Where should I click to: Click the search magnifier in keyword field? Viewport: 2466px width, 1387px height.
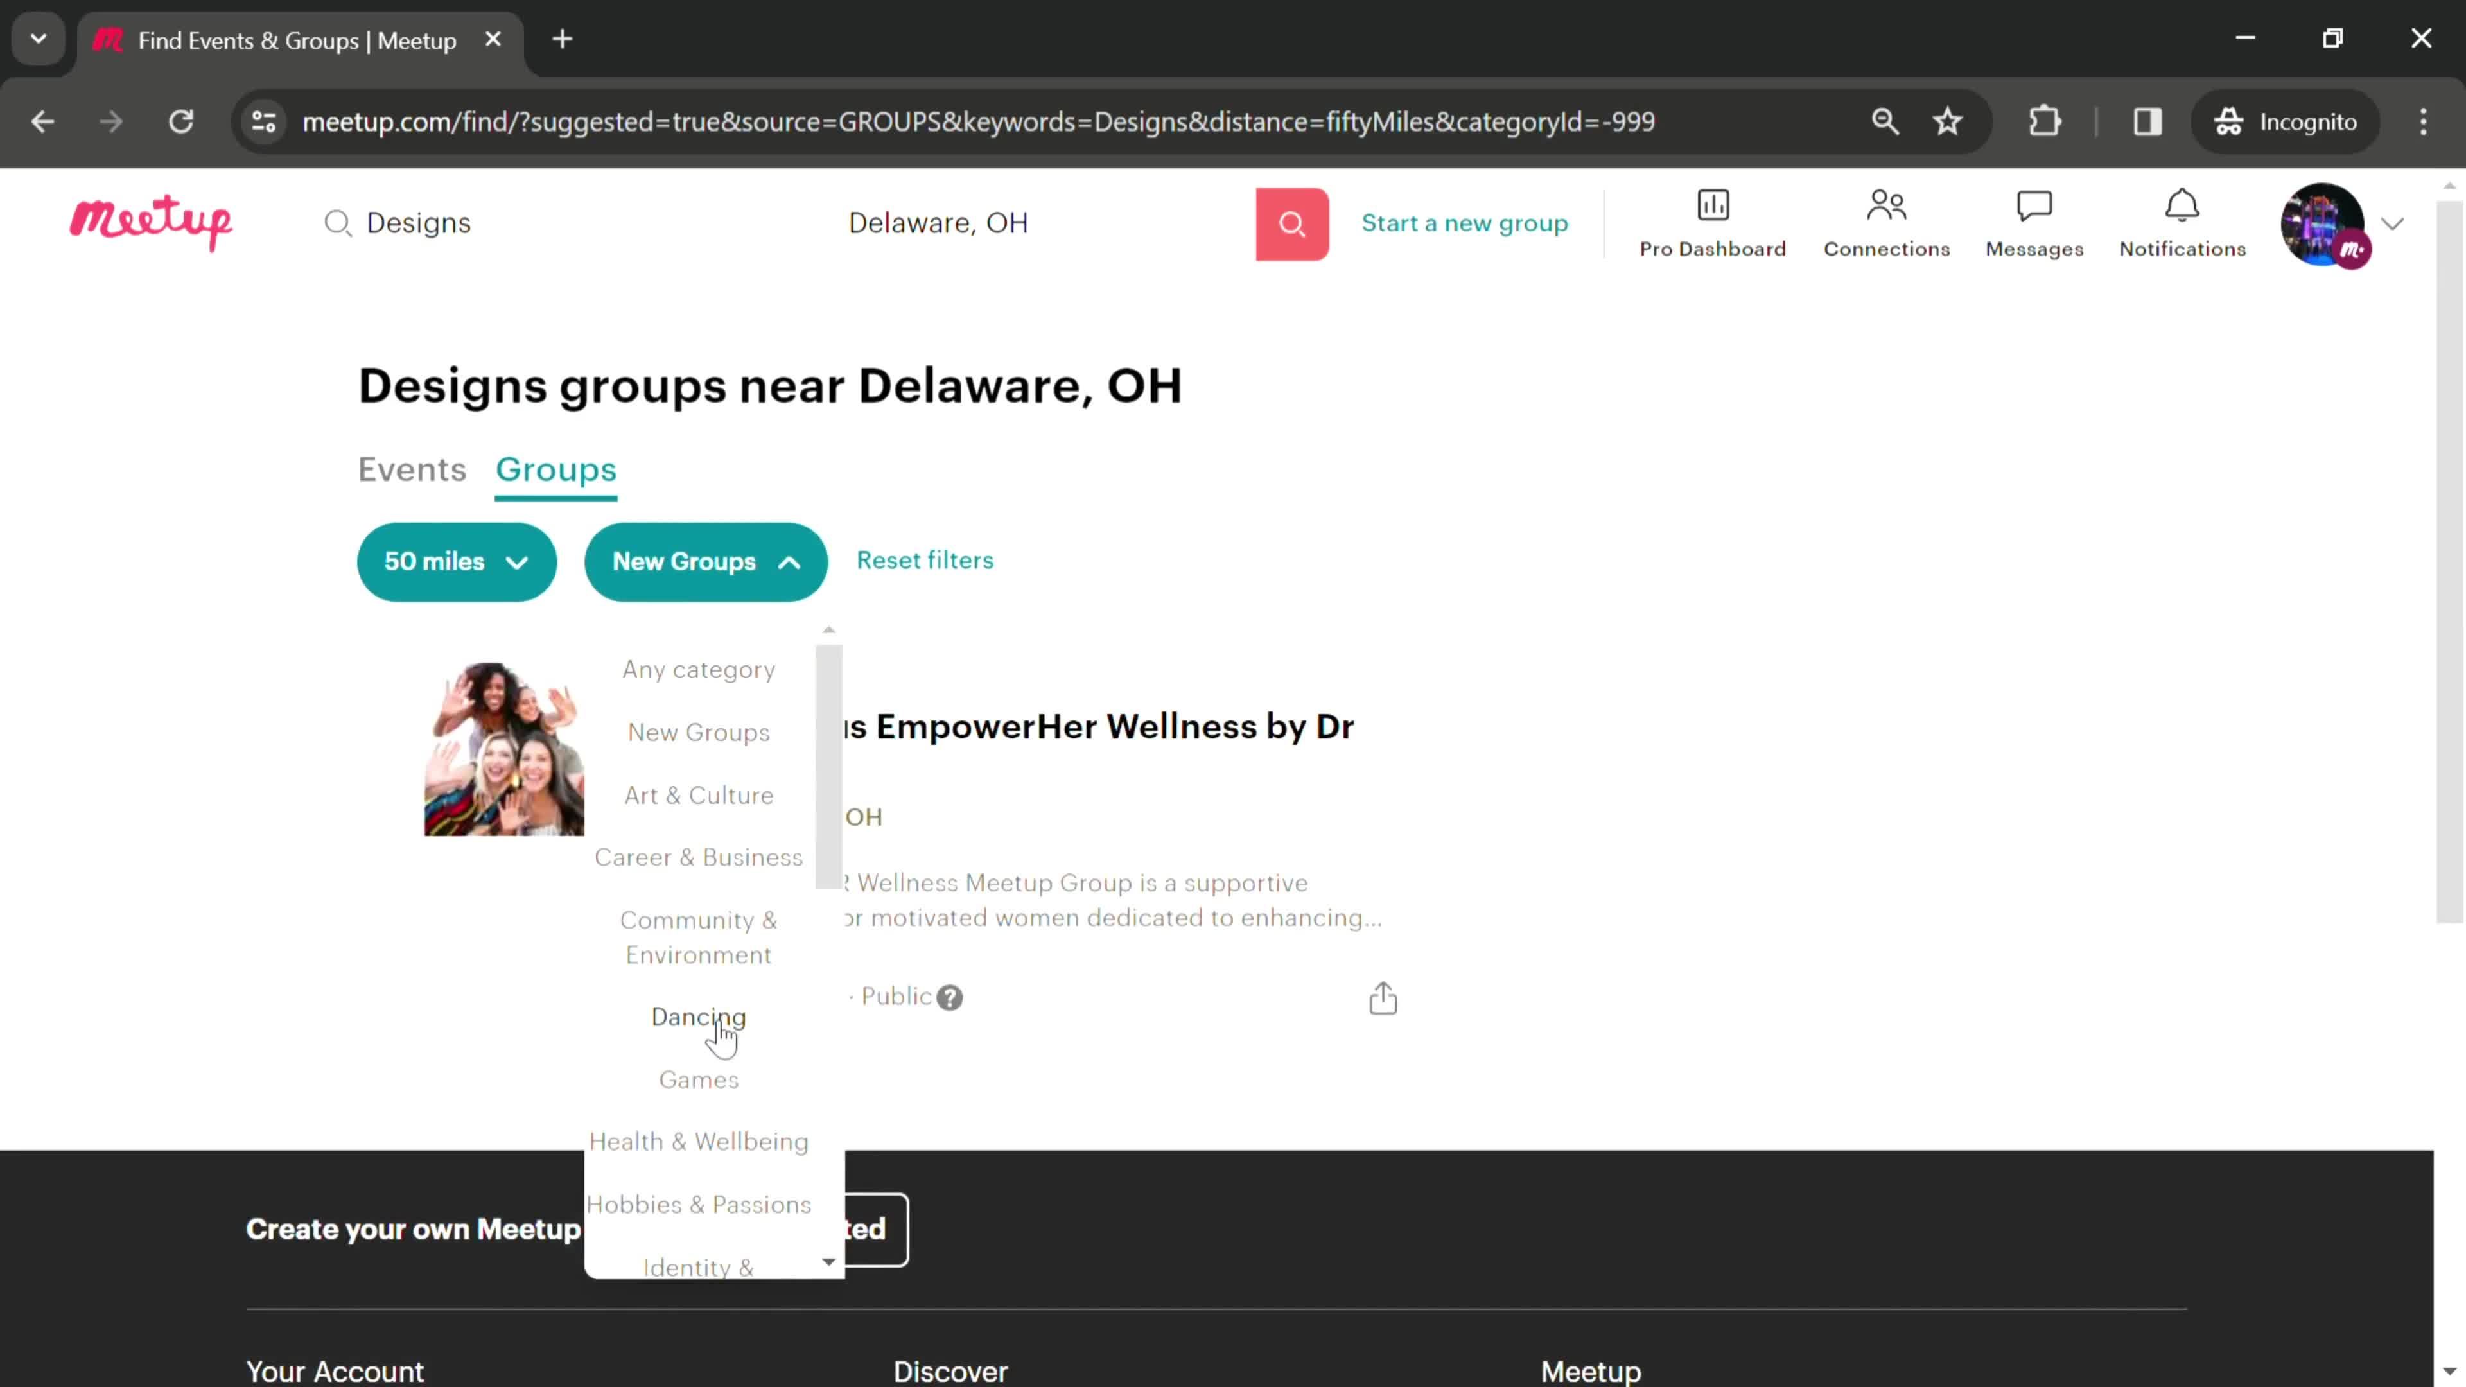[337, 223]
